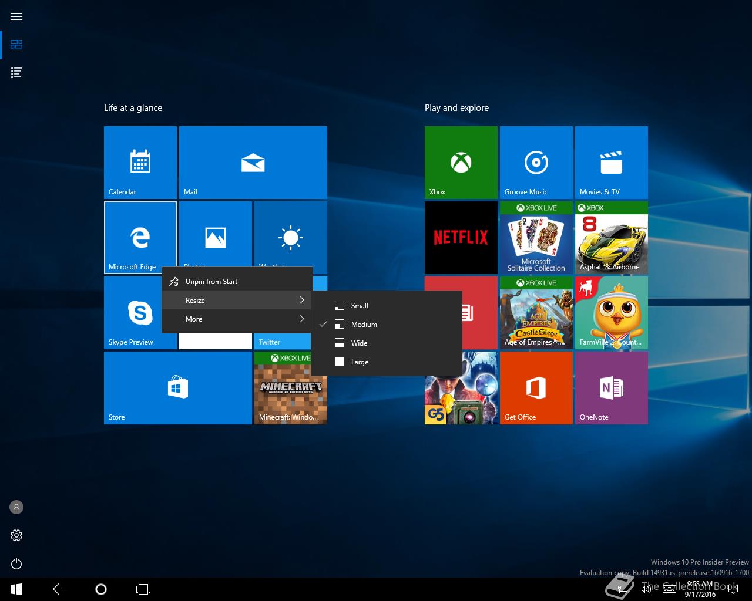Open the Netflix tile
This screenshot has width=752, height=601.
461,238
